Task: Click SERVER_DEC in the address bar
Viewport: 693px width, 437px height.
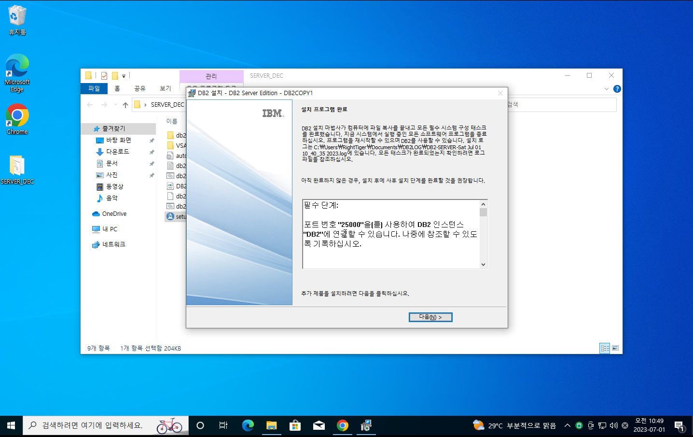Action: click(167, 105)
